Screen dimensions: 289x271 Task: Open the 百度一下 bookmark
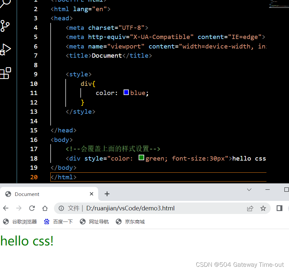click(58, 222)
